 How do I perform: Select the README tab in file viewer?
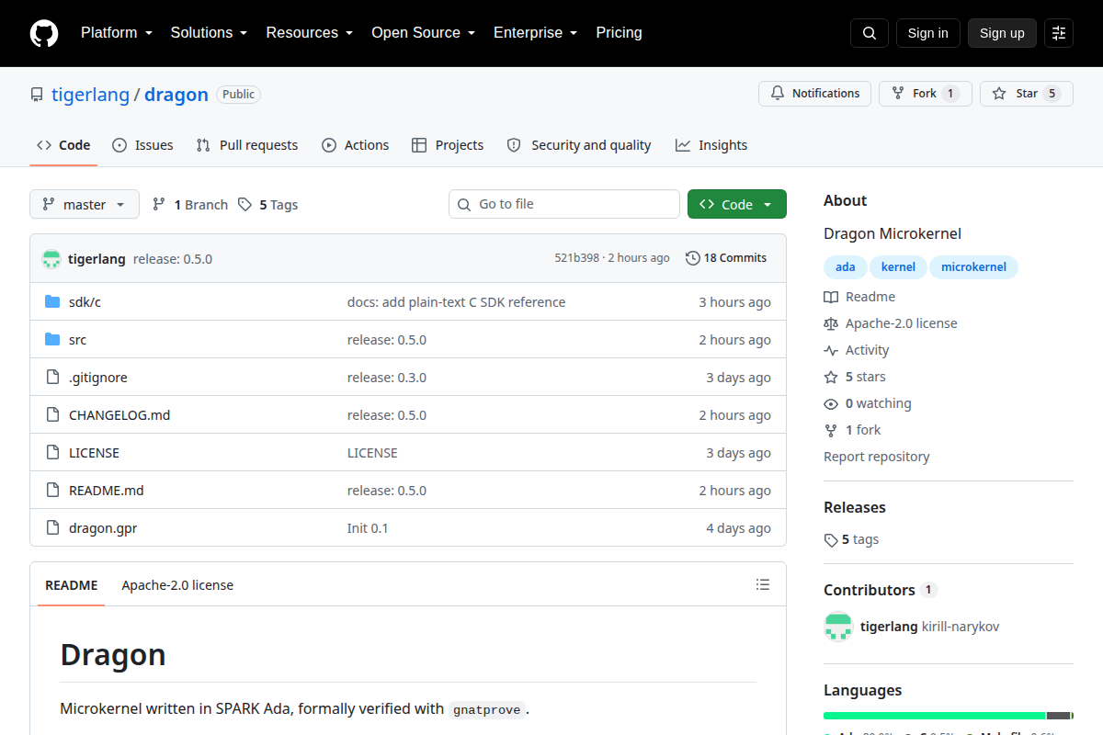coord(71,585)
